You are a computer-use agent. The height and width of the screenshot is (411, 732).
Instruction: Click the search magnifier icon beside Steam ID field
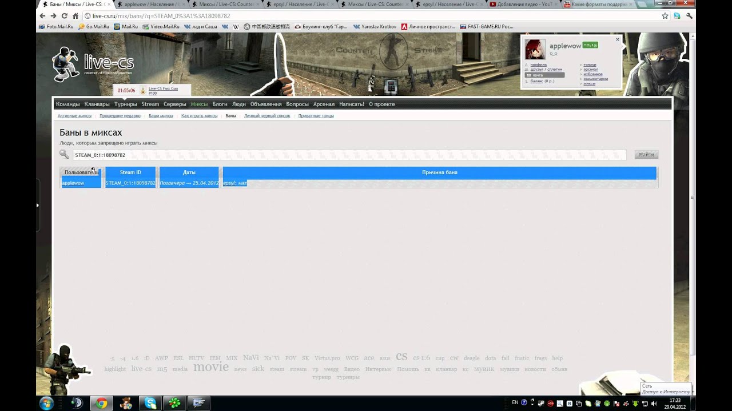click(x=64, y=154)
